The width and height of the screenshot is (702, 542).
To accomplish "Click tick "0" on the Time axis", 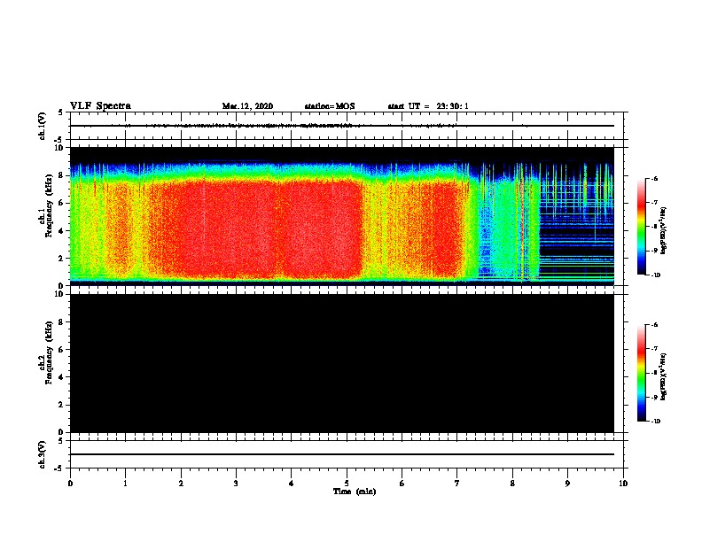I will [70, 484].
